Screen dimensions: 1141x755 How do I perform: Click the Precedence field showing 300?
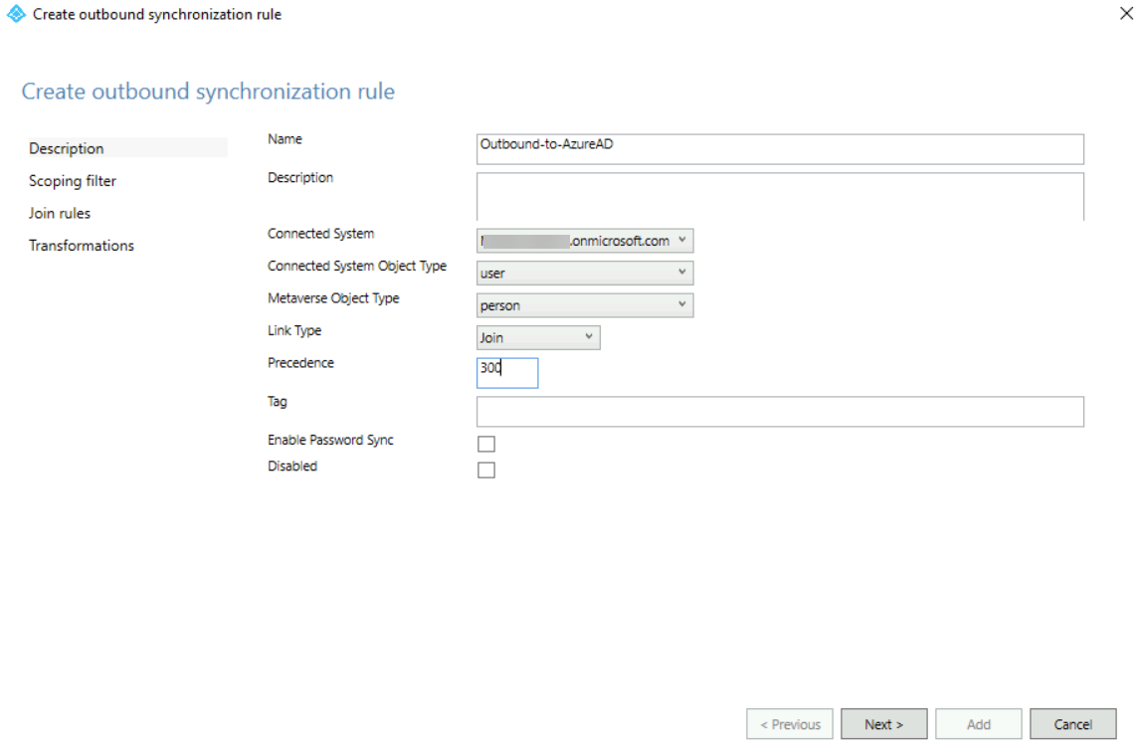(507, 372)
